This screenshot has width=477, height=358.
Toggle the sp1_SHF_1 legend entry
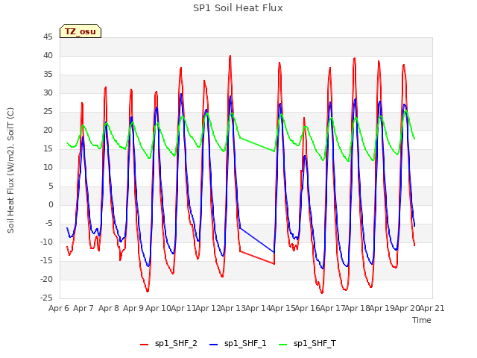(238, 343)
